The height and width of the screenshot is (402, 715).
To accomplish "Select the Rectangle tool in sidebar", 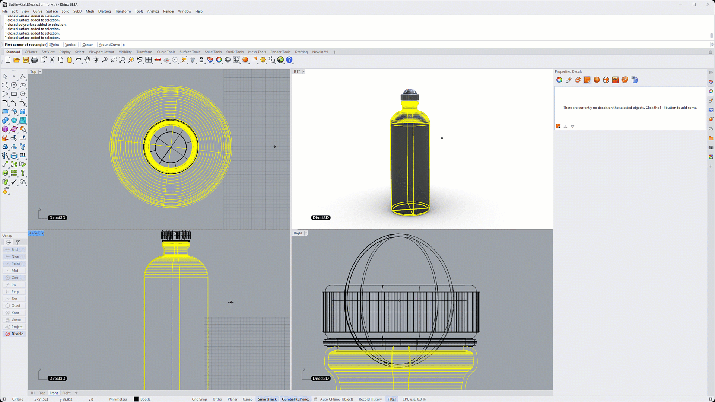I will [x=14, y=94].
